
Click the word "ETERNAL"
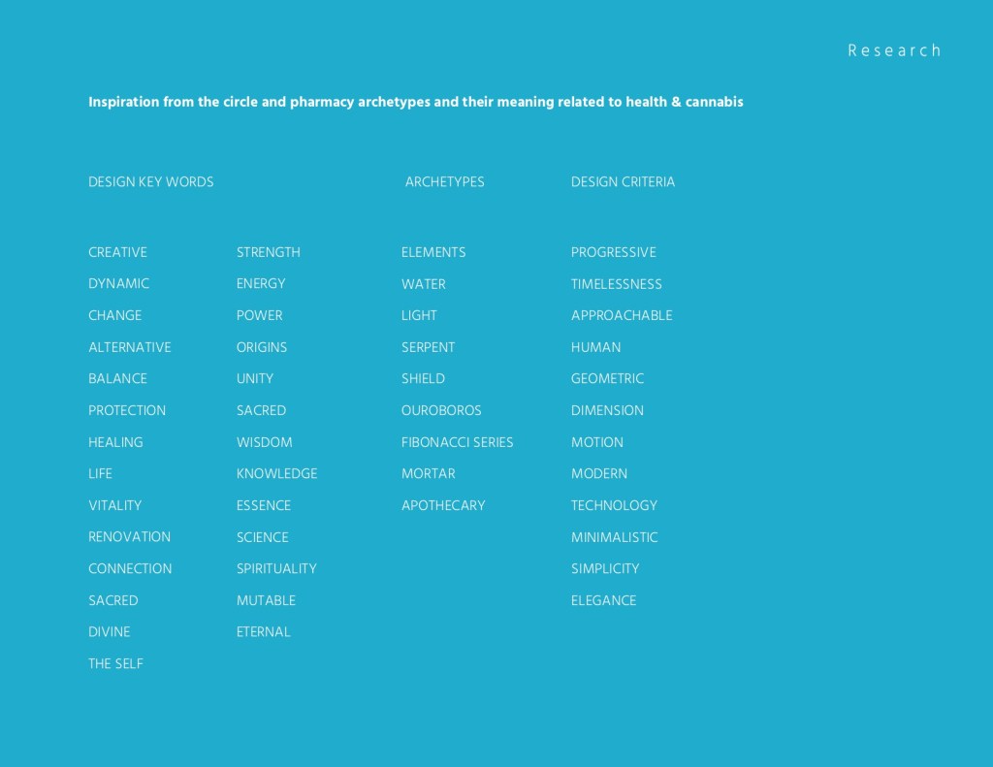(x=263, y=632)
